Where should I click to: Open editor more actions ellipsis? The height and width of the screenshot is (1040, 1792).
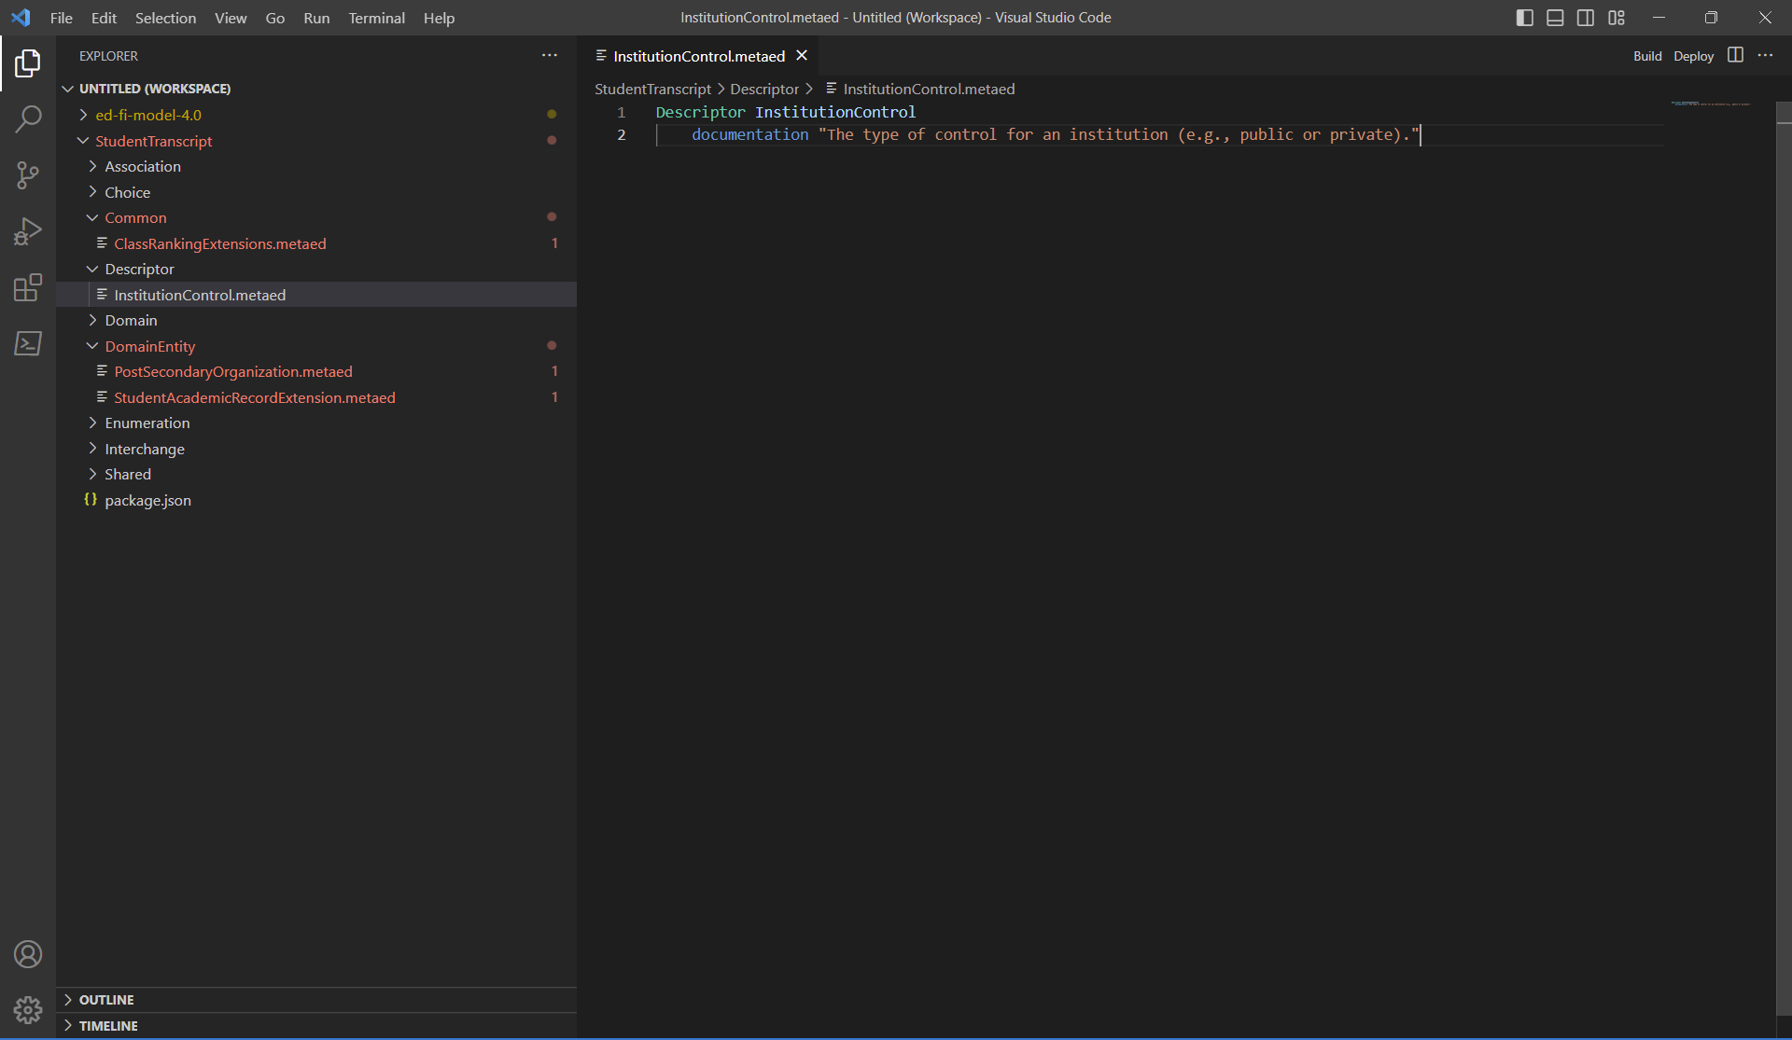[1766, 56]
